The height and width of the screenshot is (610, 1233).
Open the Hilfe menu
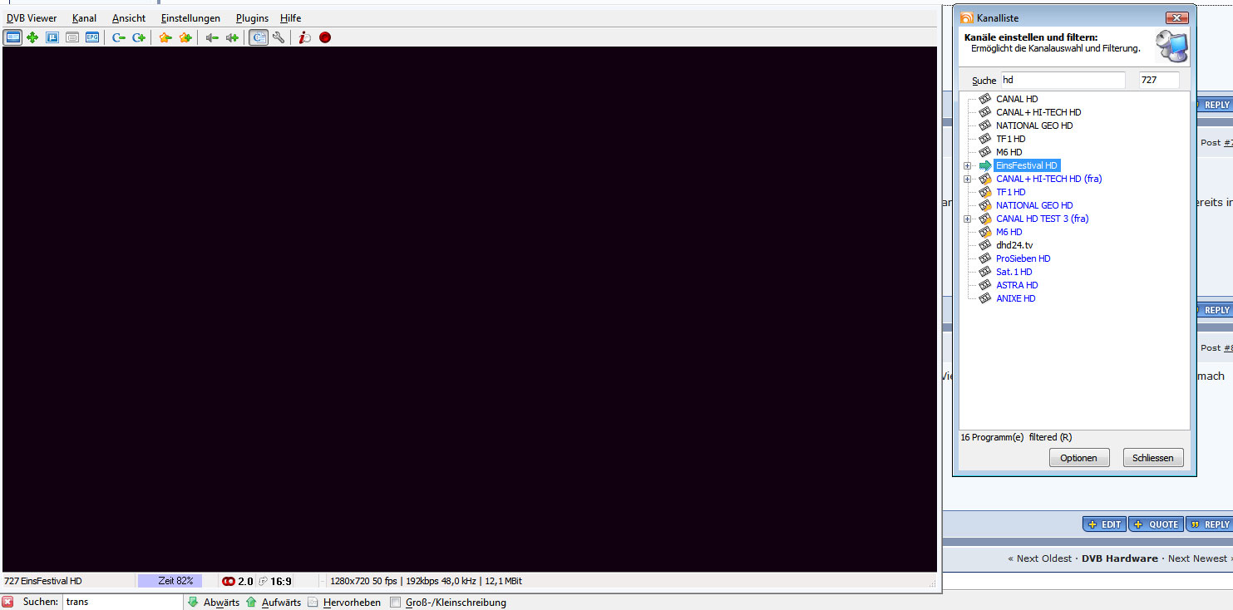click(x=291, y=18)
